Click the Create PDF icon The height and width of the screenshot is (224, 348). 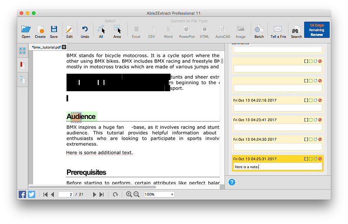[x=40, y=32]
